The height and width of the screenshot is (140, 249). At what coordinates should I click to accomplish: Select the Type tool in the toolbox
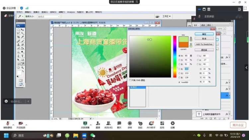[x=23, y=56]
